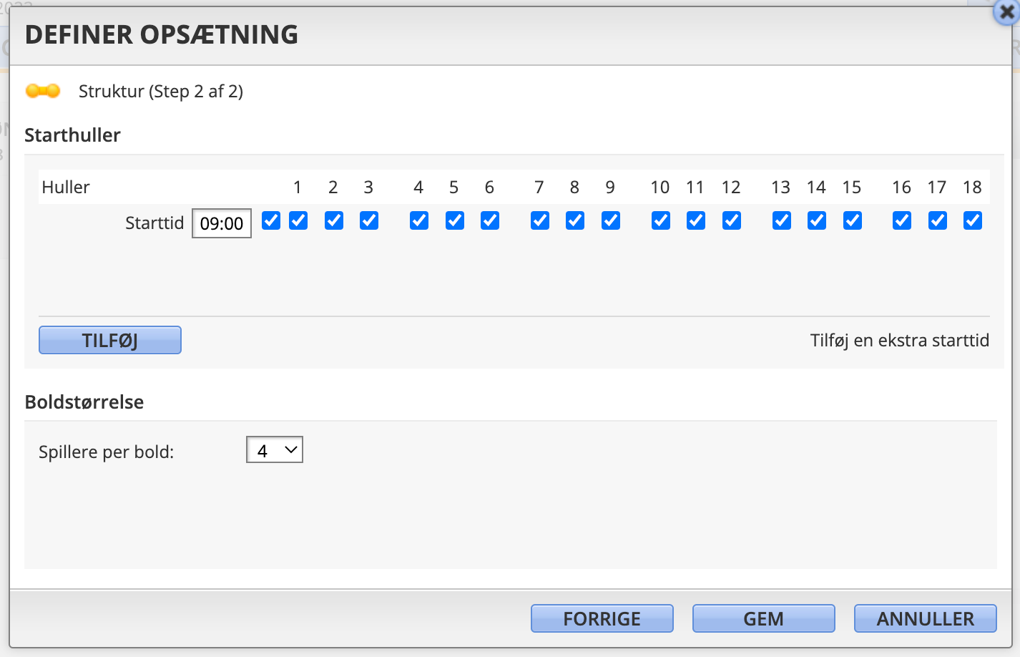This screenshot has height=657, width=1020.
Task: Toggle the hole 12 checkbox
Action: (732, 220)
